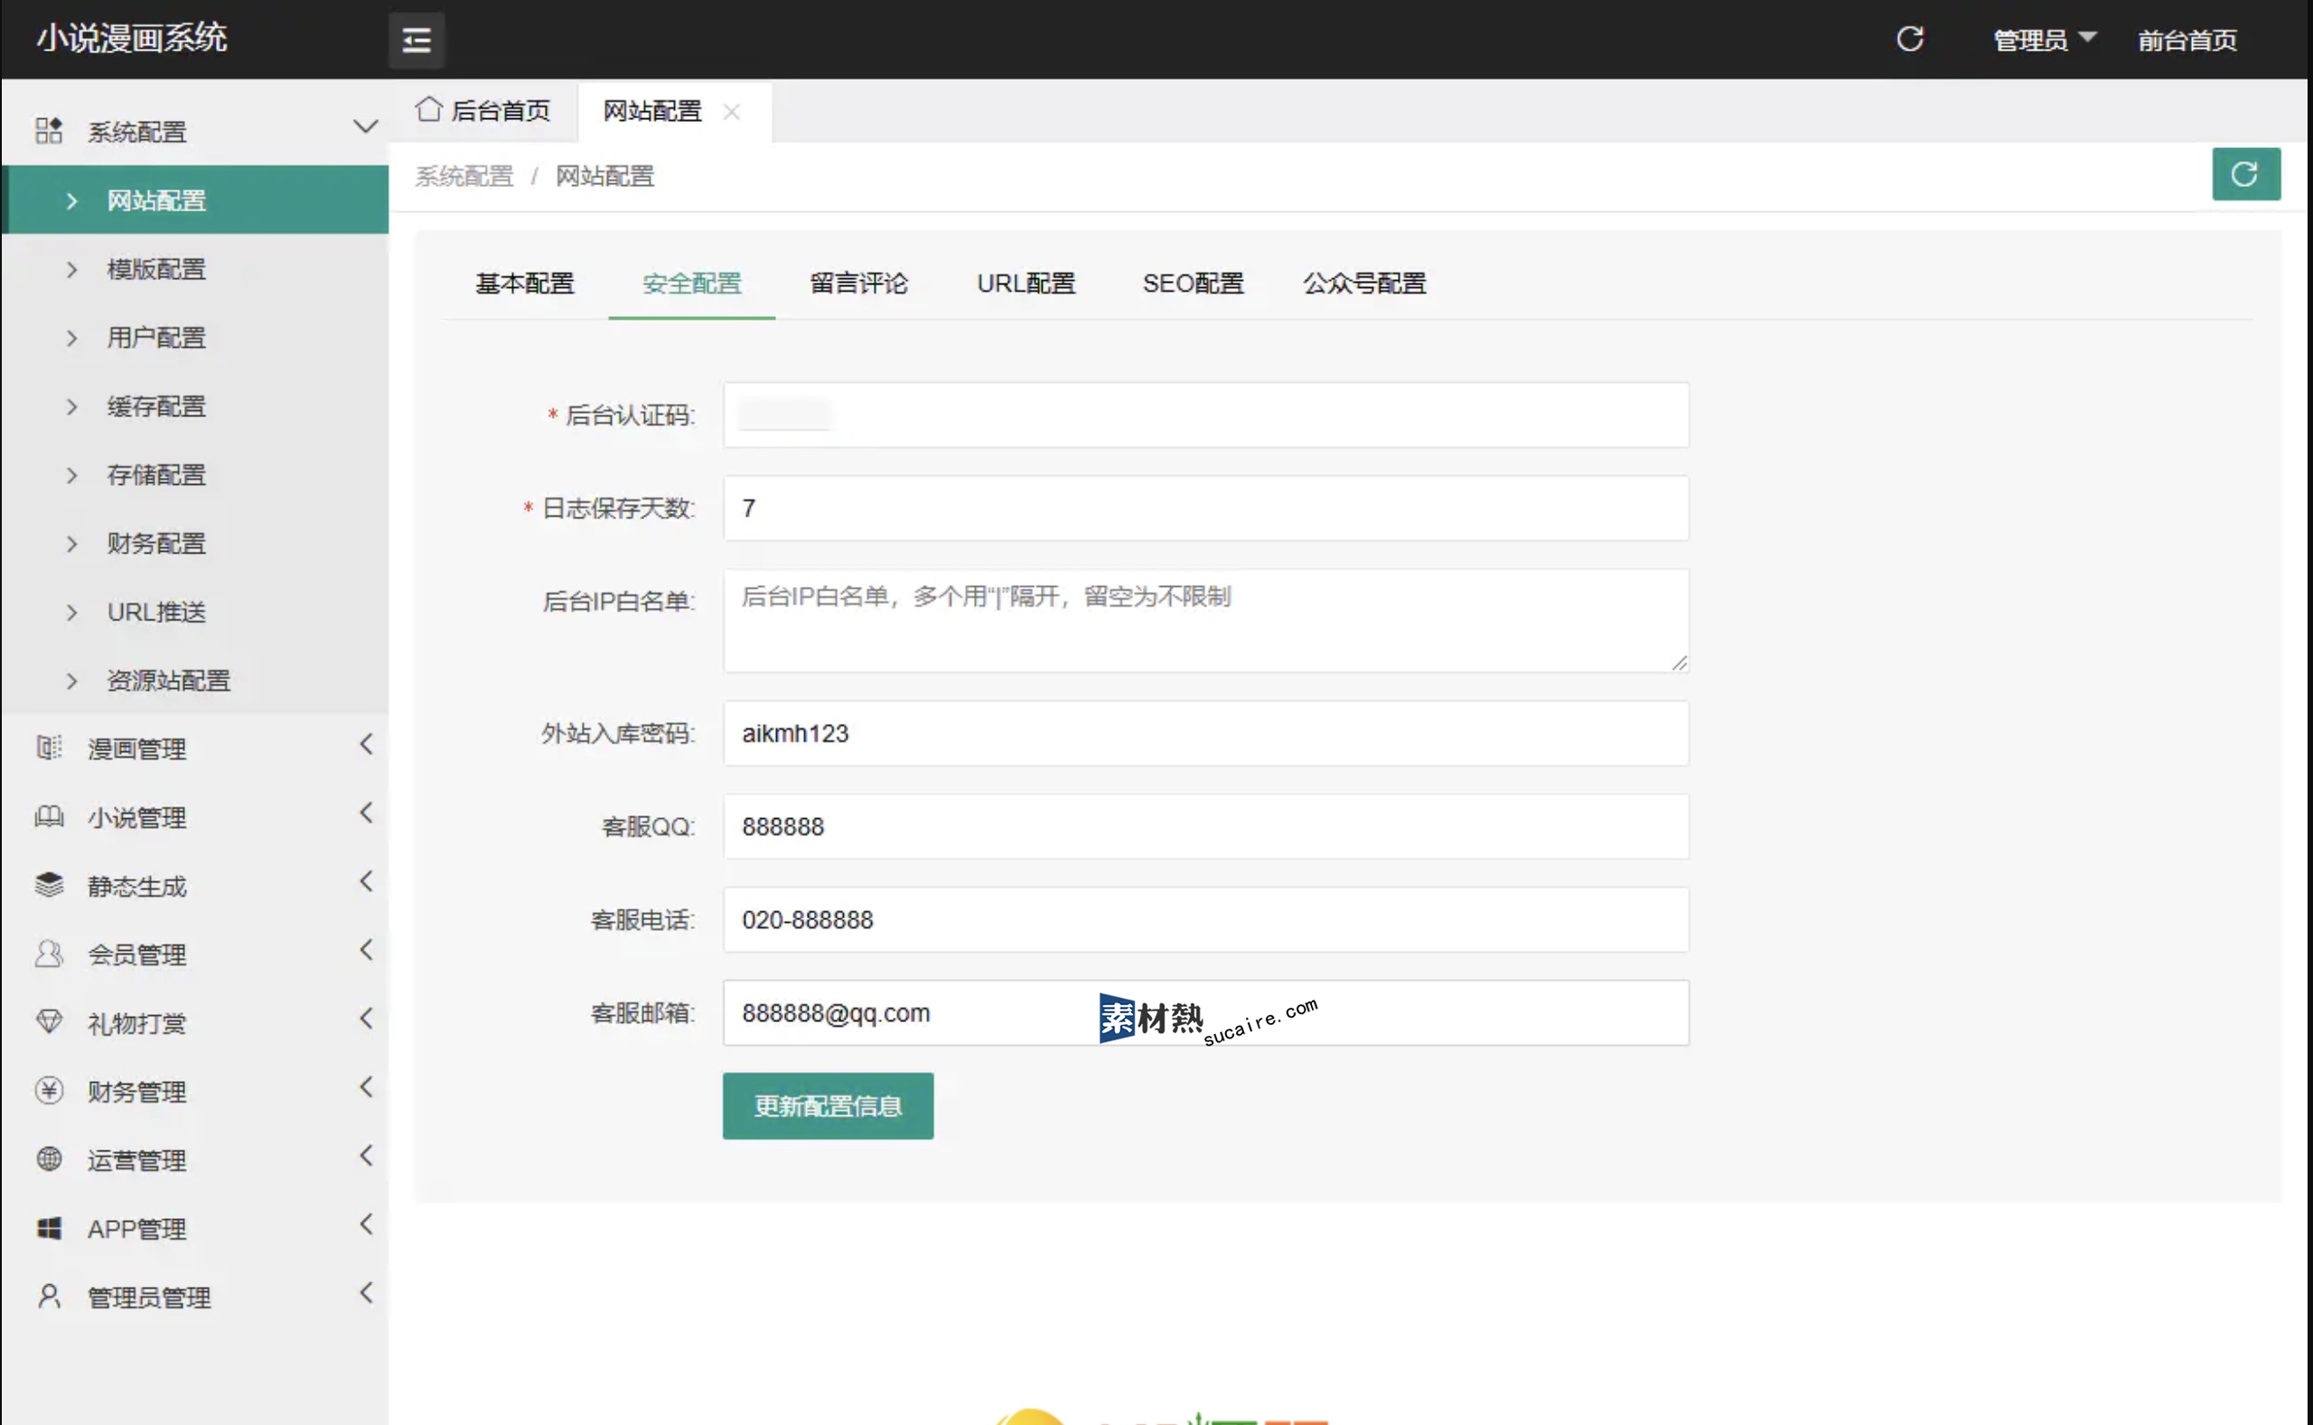Click the 小说管理 book icon

pos(49,816)
